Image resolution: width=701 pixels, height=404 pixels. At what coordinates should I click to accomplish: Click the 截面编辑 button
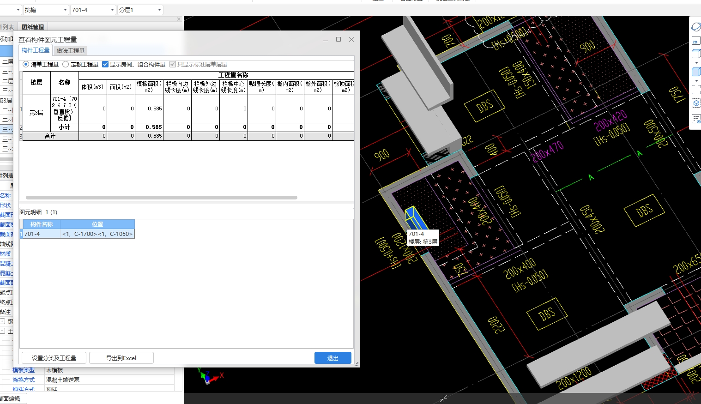12,398
